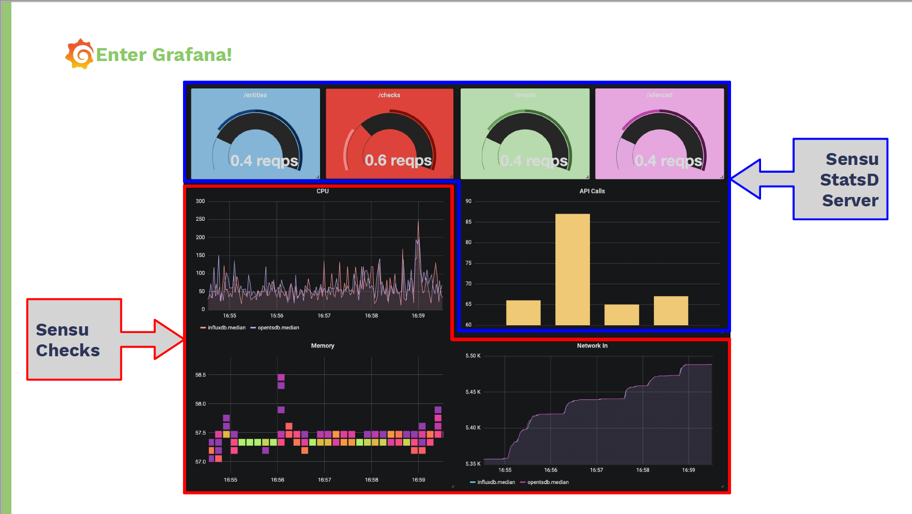The height and width of the screenshot is (514, 912).
Task: Click the resize handle of the /silenced panel
Action: pyautogui.click(x=722, y=177)
